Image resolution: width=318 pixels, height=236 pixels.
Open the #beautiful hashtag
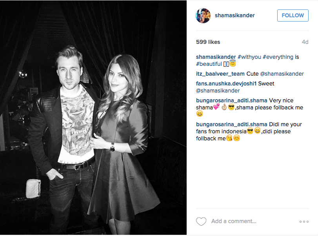209,64
